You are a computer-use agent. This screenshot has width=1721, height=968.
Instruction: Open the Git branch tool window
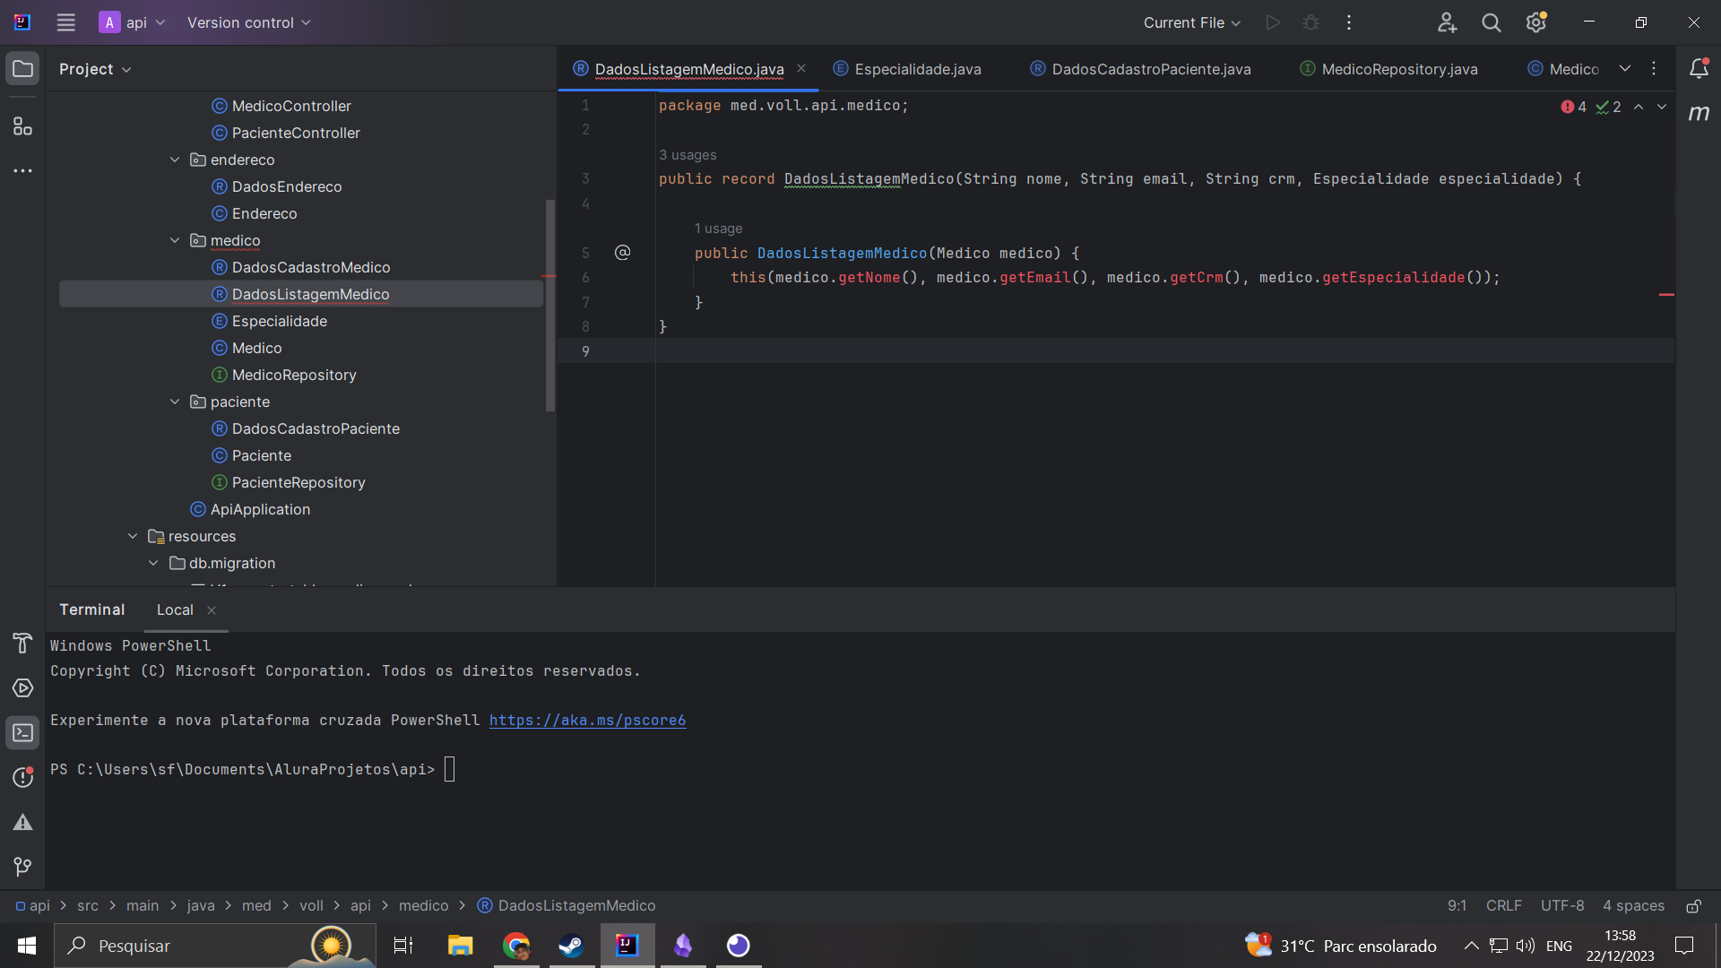[x=22, y=867]
